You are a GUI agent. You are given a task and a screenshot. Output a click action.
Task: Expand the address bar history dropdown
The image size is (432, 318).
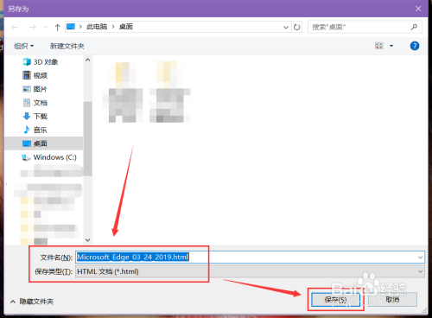(x=286, y=27)
